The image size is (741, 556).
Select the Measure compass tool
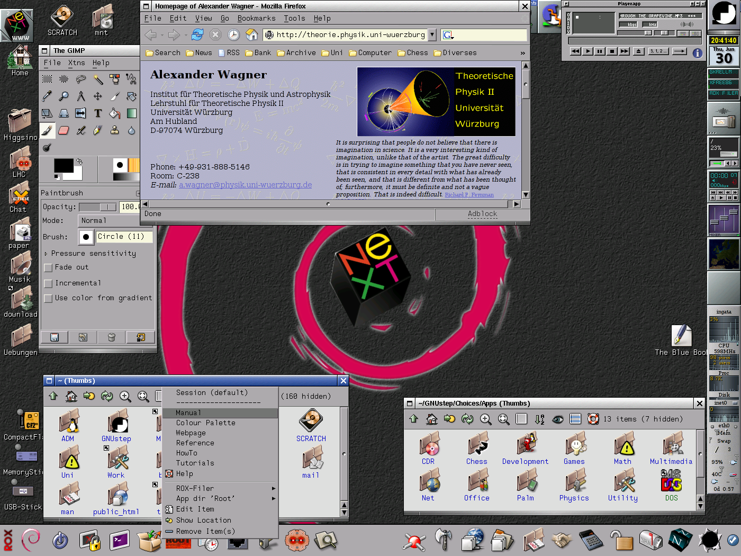(81, 96)
